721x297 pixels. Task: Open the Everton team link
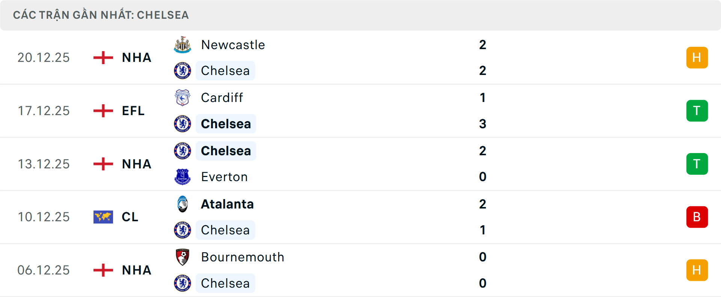(224, 177)
